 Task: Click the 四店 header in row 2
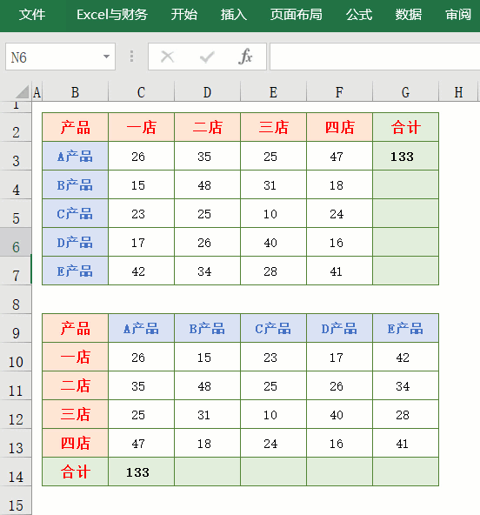pyautogui.click(x=339, y=127)
